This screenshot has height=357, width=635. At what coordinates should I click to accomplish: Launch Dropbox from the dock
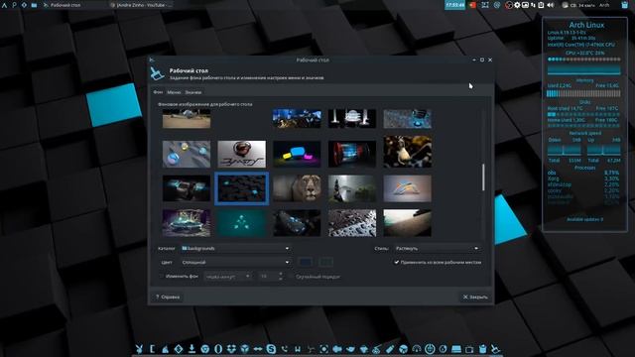(231, 349)
